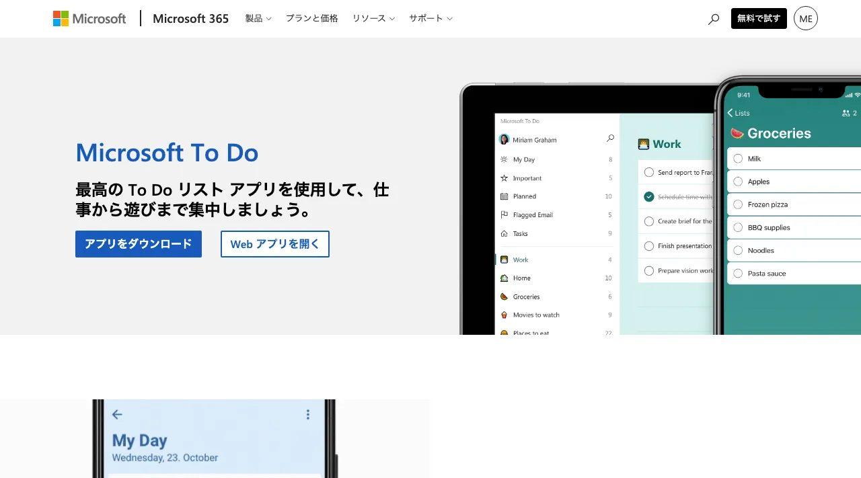Select My Day in the tablet sidebar

point(556,159)
